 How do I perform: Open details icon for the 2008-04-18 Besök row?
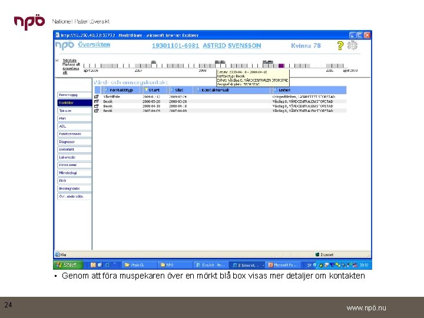coord(96,106)
